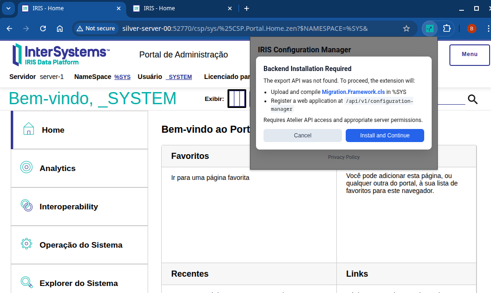Click Install and Continue button

[384, 136]
